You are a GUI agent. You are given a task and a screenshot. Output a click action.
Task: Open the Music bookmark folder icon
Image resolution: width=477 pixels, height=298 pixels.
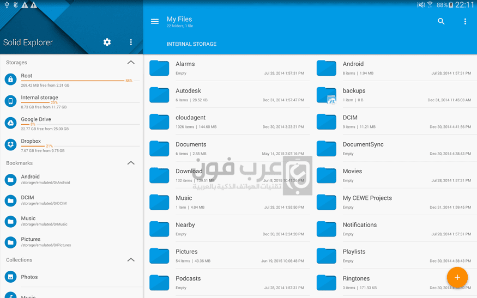(11, 222)
